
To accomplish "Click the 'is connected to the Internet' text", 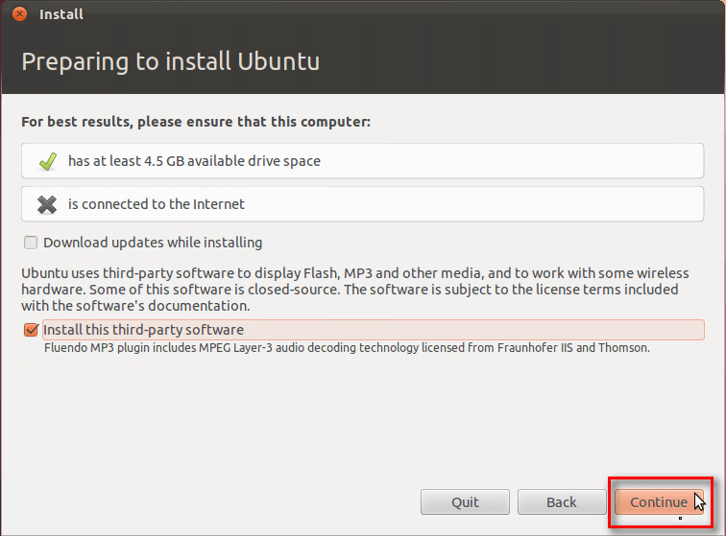I will (x=156, y=204).
